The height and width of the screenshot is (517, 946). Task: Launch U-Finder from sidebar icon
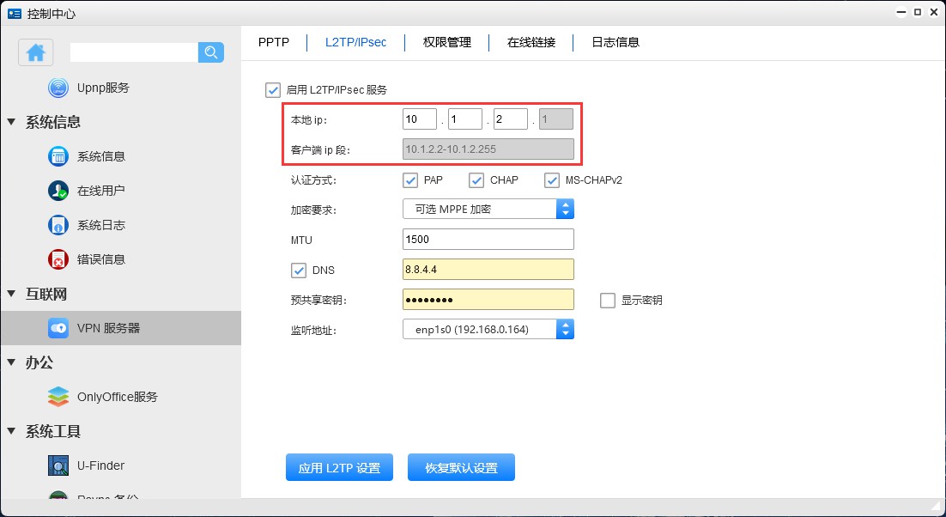click(58, 465)
